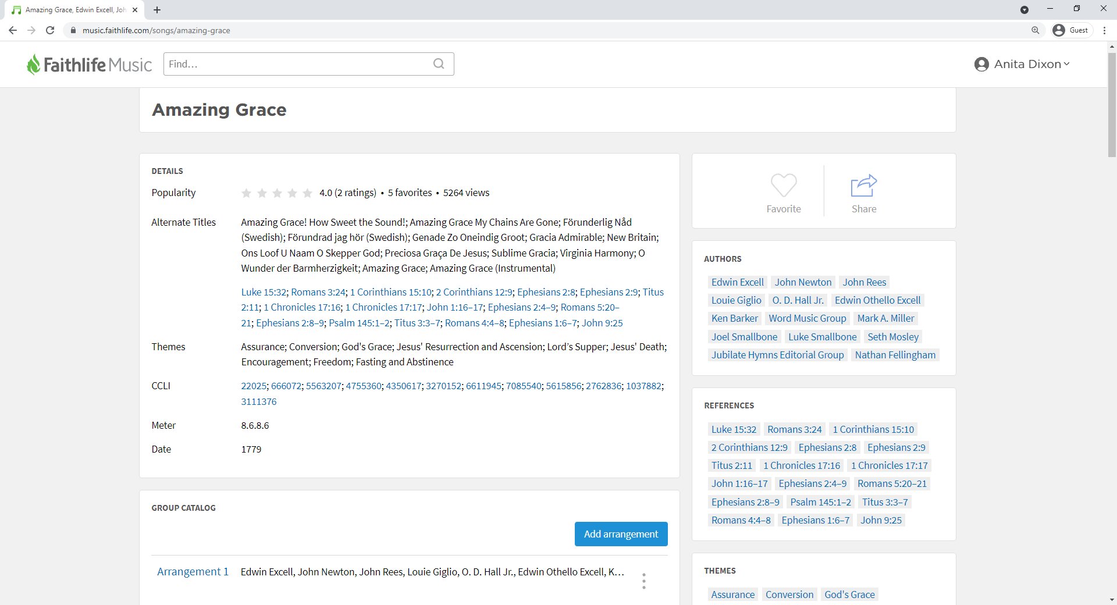Open the Conversion theme tag
Screen dimensions: 1117x605
tap(789, 595)
